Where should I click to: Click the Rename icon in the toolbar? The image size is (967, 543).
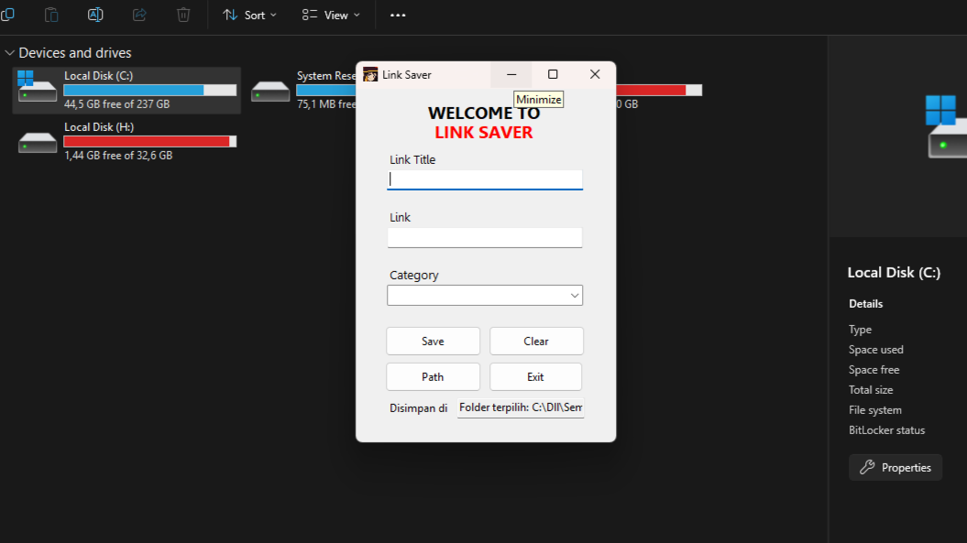pyautogui.click(x=95, y=15)
